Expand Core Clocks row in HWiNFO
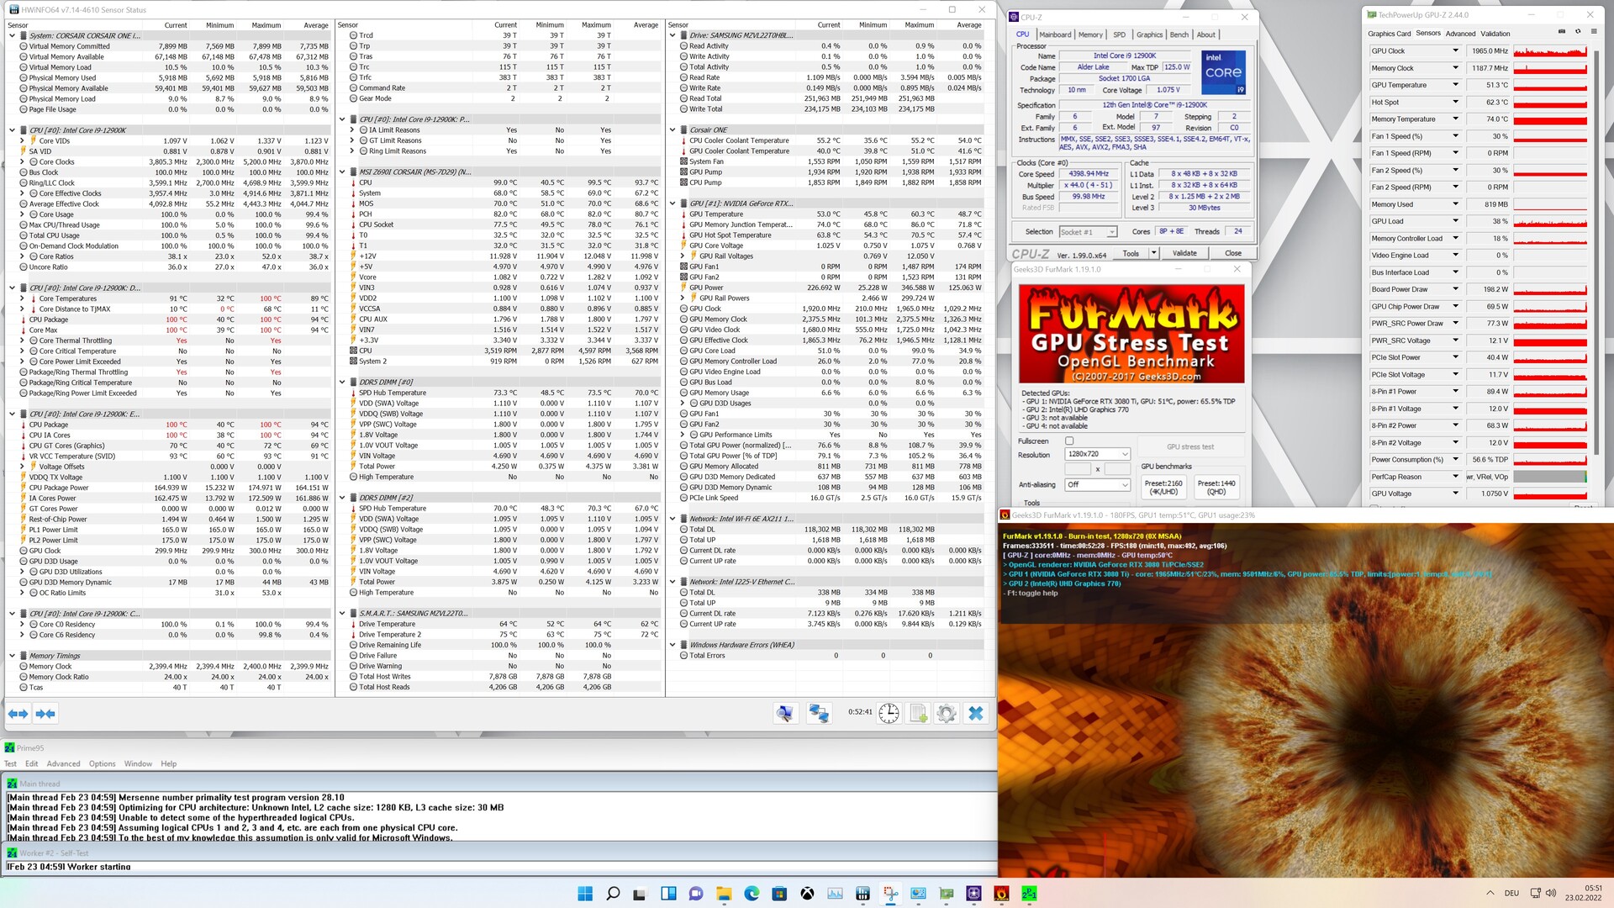 tap(23, 162)
